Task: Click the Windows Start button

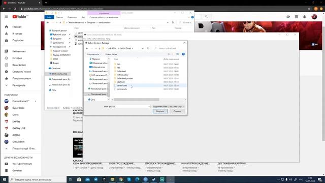Action: click(x=4, y=179)
